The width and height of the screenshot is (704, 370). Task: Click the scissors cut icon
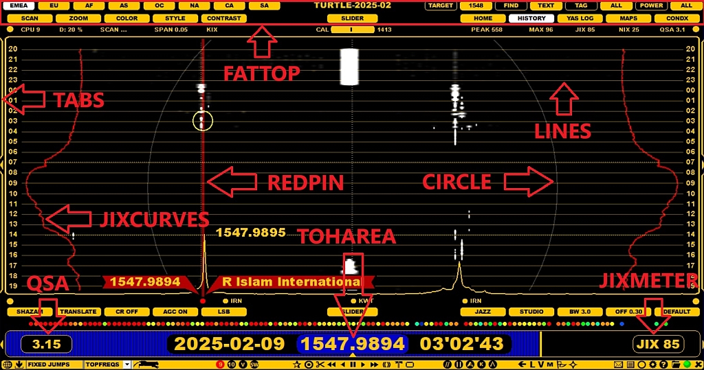(x=320, y=365)
